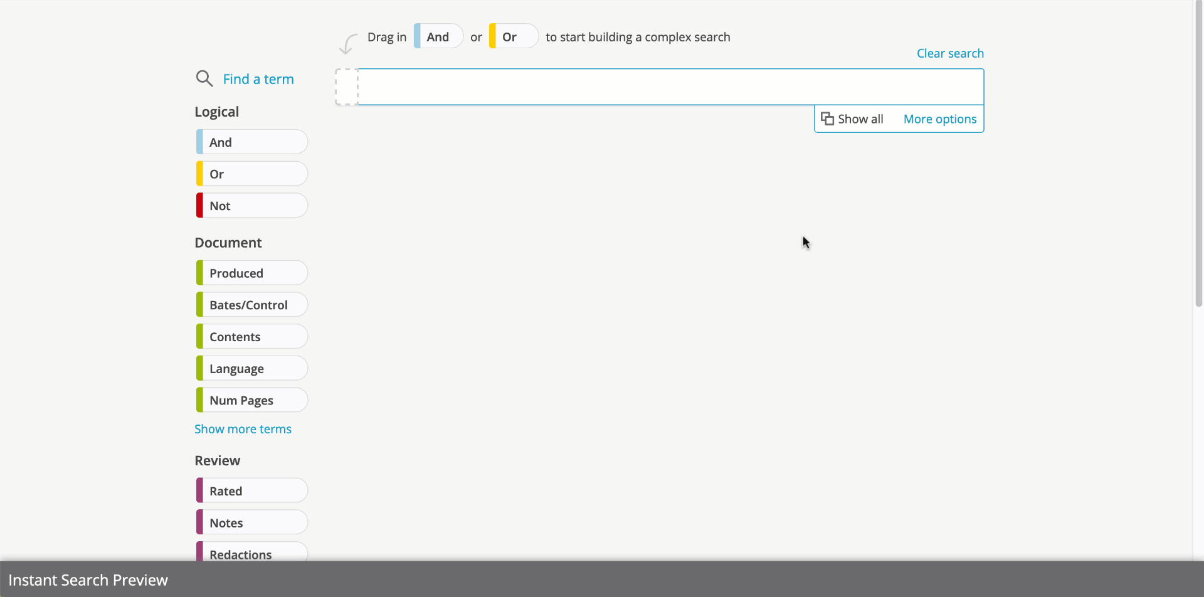This screenshot has width=1204, height=597.
Task: Click the Show all windows icon
Action: tap(827, 119)
